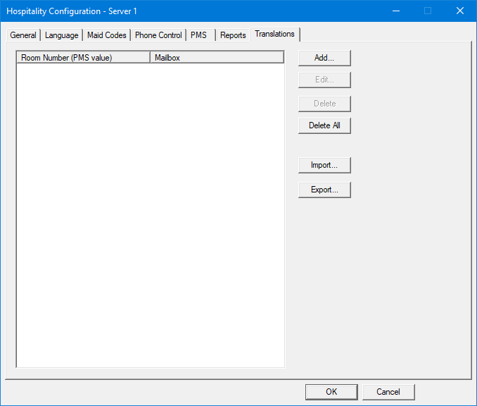
Task: Click the Mailbox column header
Action: coord(217,58)
